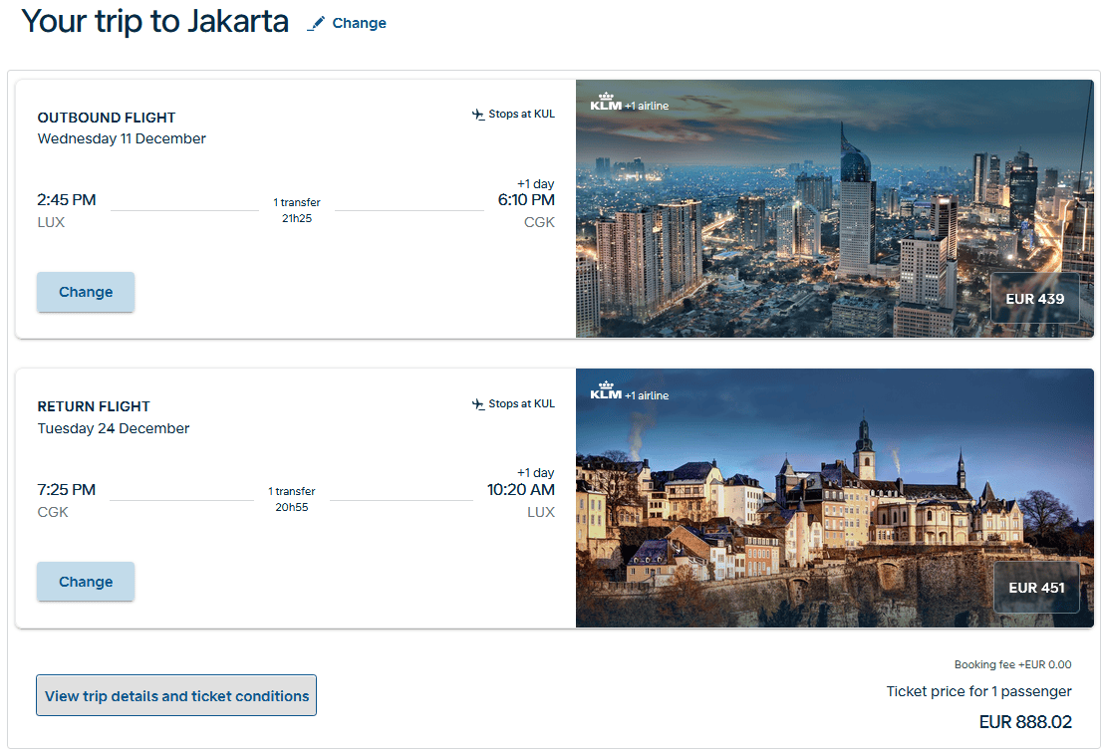
Task: Click the 2:45 PM departure time from LUX
Action: (x=67, y=200)
